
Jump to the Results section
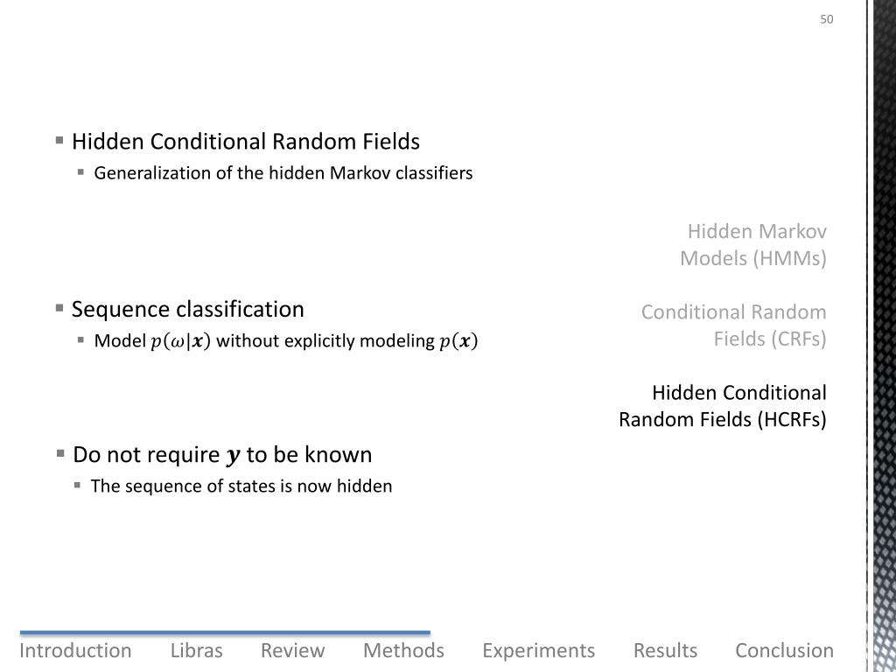coord(665,650)
